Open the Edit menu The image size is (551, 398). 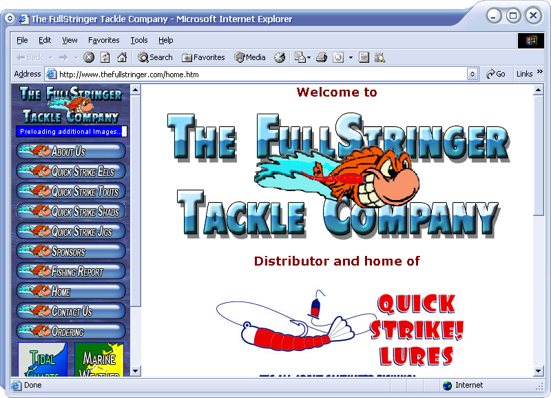tap(45, 40)
